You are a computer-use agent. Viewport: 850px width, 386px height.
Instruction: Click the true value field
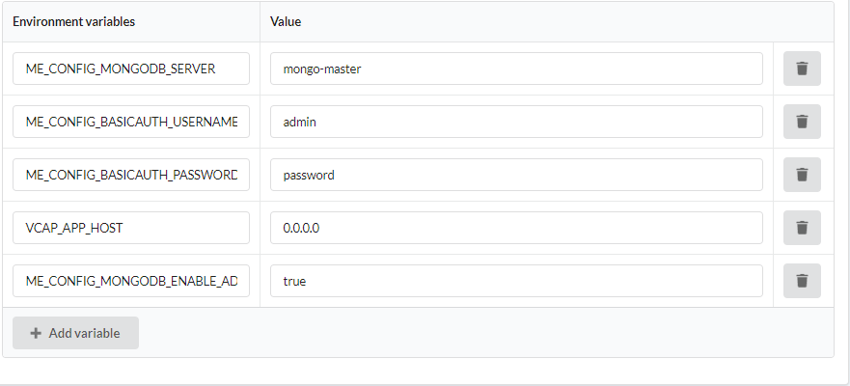pyautogui.click(x=516, y=281)
